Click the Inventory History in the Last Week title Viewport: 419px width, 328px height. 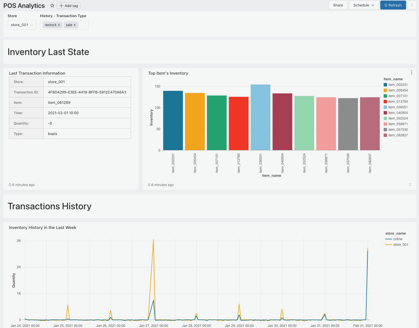(43, 228)
